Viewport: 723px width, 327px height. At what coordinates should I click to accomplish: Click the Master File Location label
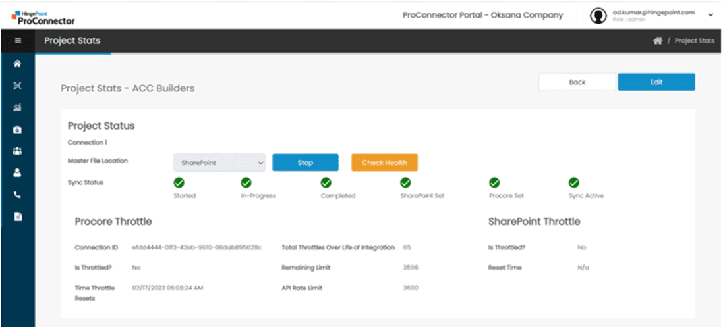point(98,161)
